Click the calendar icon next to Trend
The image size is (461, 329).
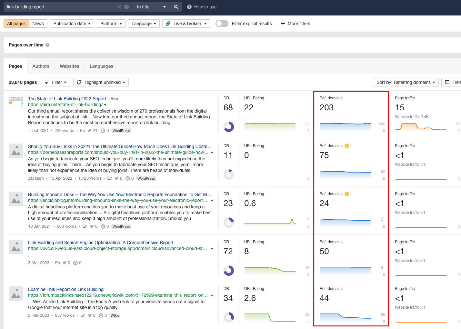[x=448, y=82]
